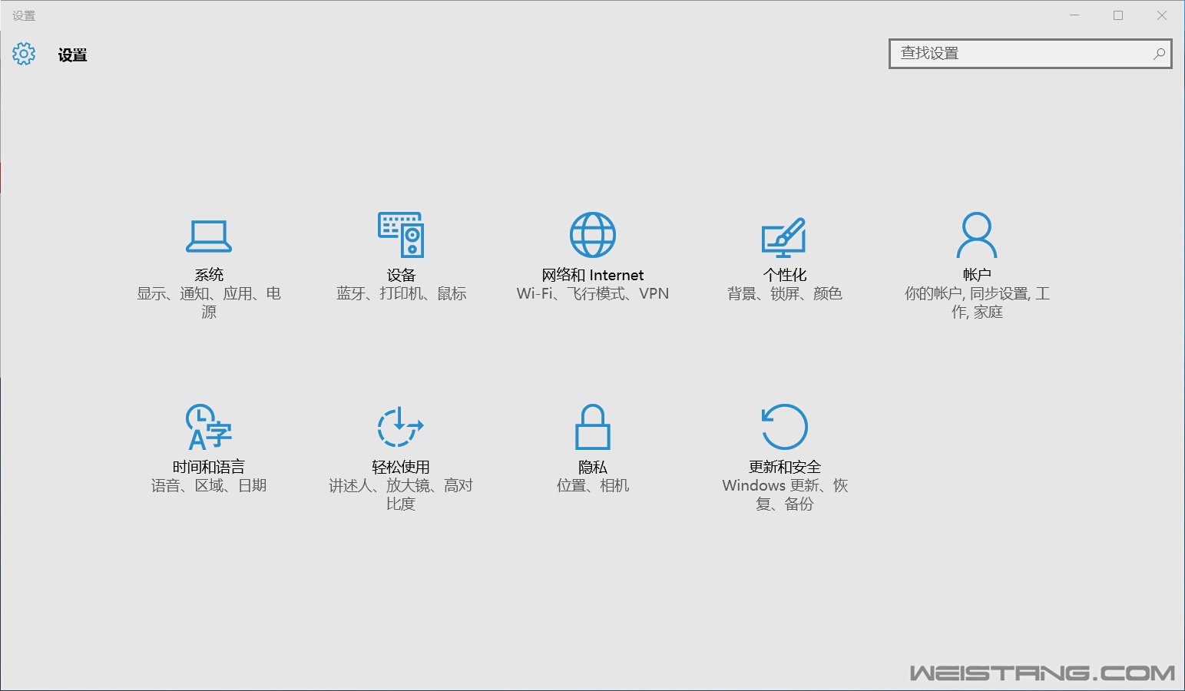Select the 蓝牙、打印机、鼠标 description
Screen dimensions: 1185x691
(401, 294)
